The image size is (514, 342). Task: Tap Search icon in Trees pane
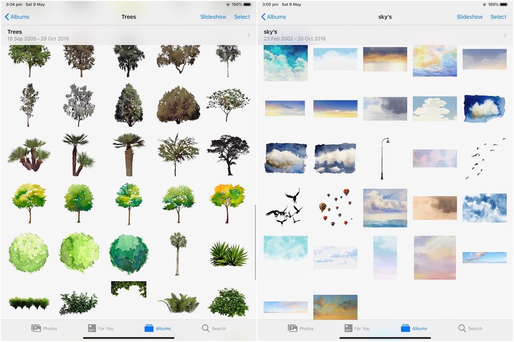coord(206,328)
